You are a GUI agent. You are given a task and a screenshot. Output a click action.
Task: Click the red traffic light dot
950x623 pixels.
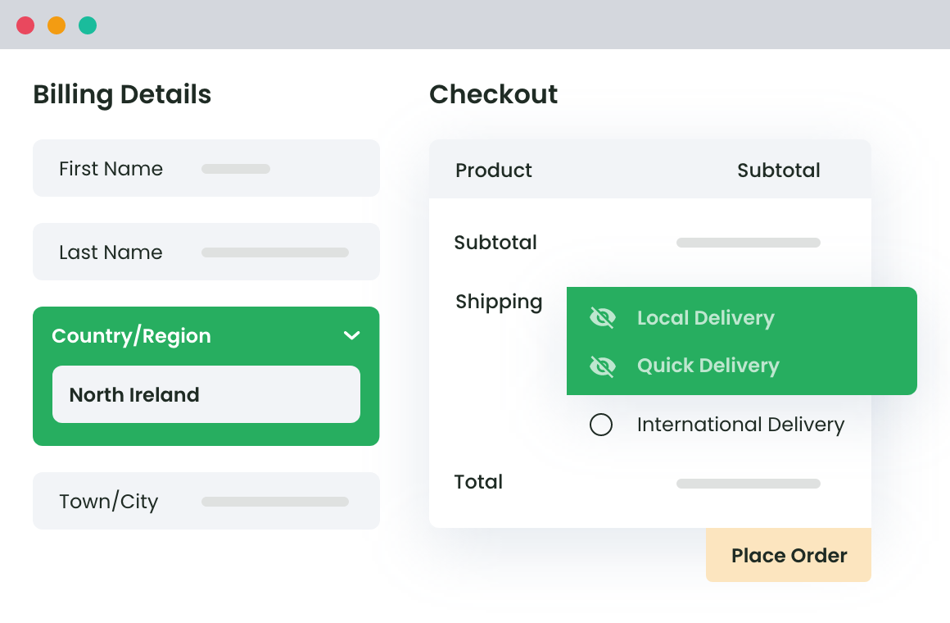[26, 25]
